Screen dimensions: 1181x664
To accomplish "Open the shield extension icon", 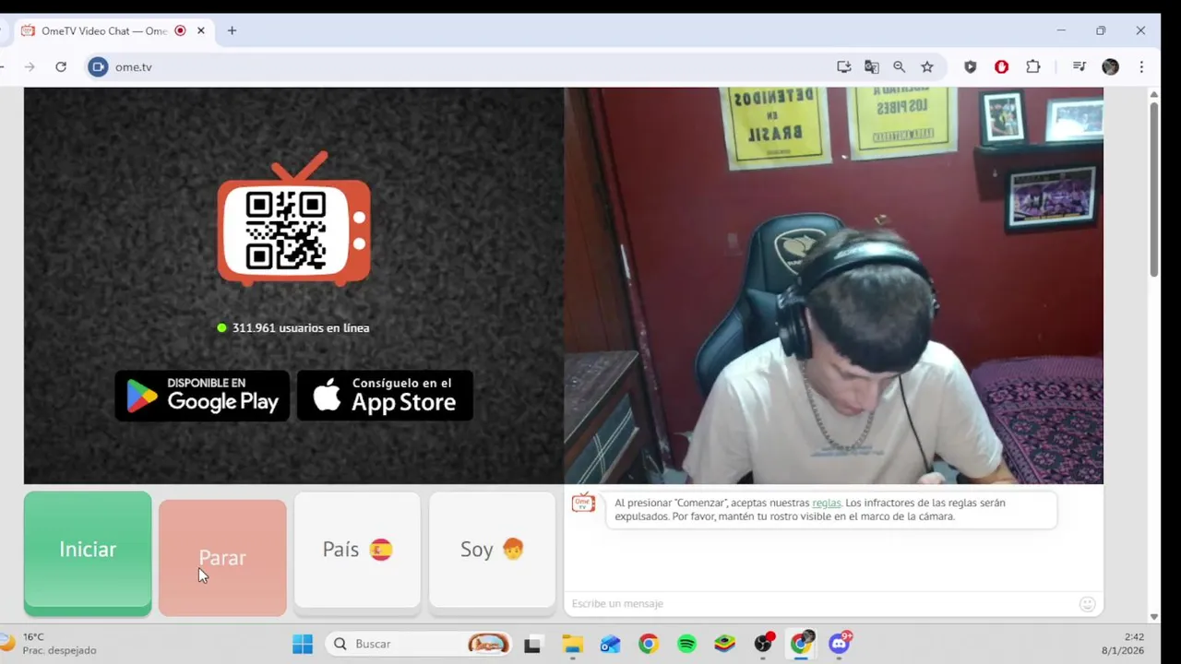I will 971,66.
